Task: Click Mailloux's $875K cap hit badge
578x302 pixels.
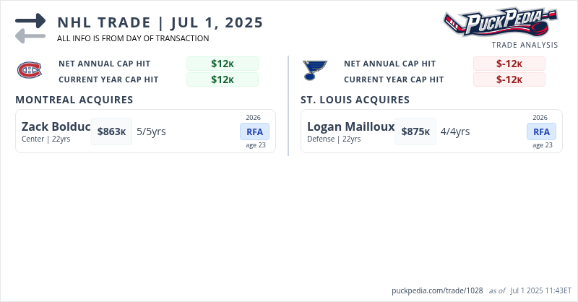Action: pyautogui.click(x=415, y=131)
